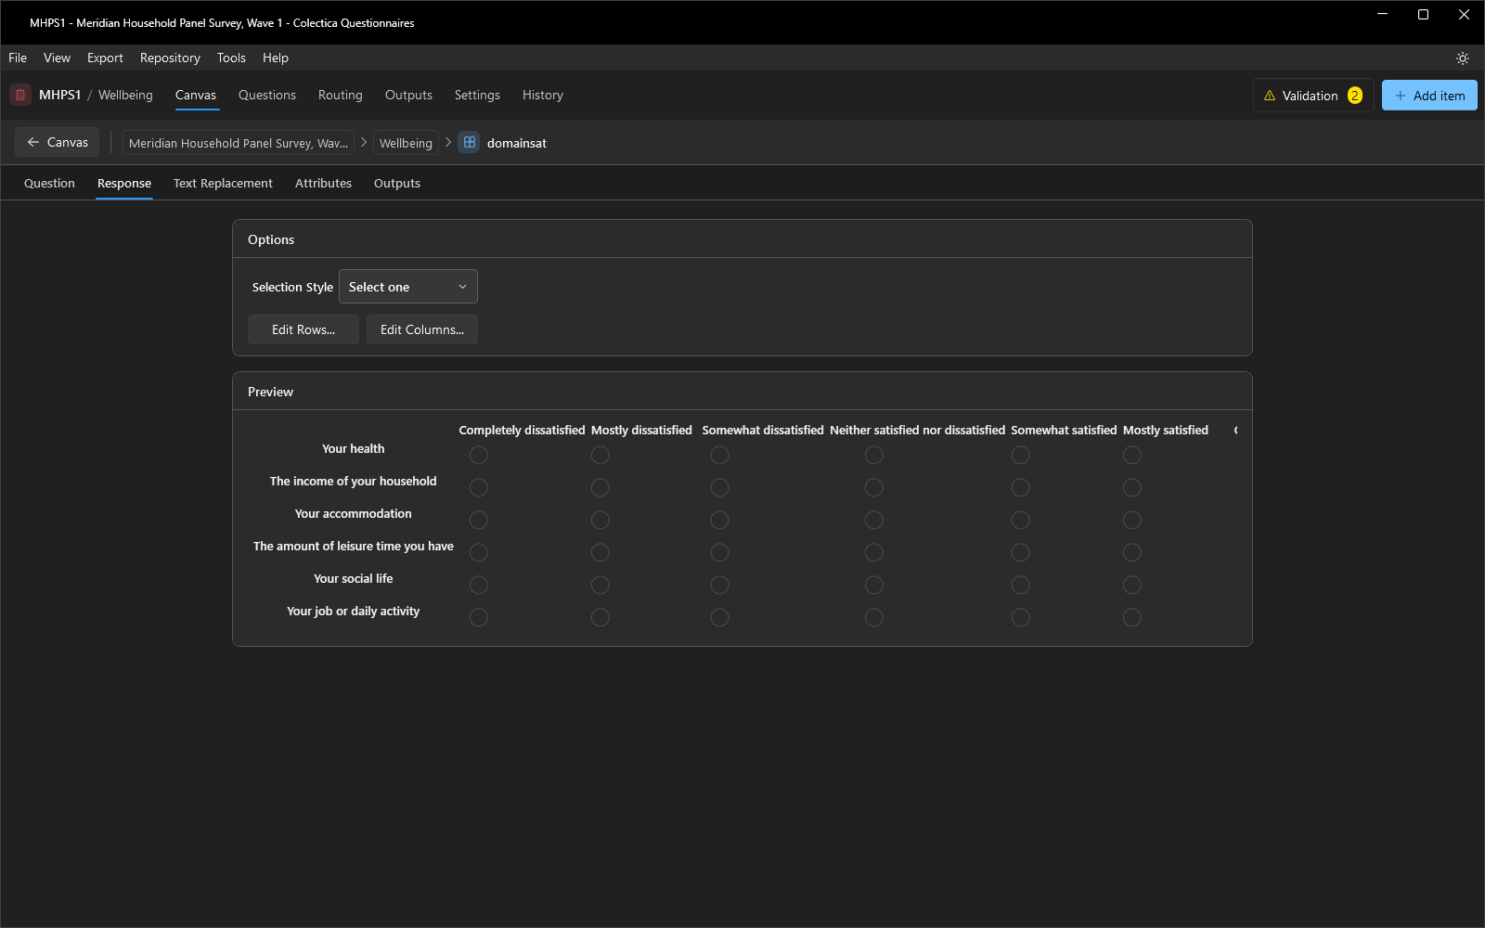Click the 'Mostly satisfied' column header

pyautogui.click(x=1166, y=430)
